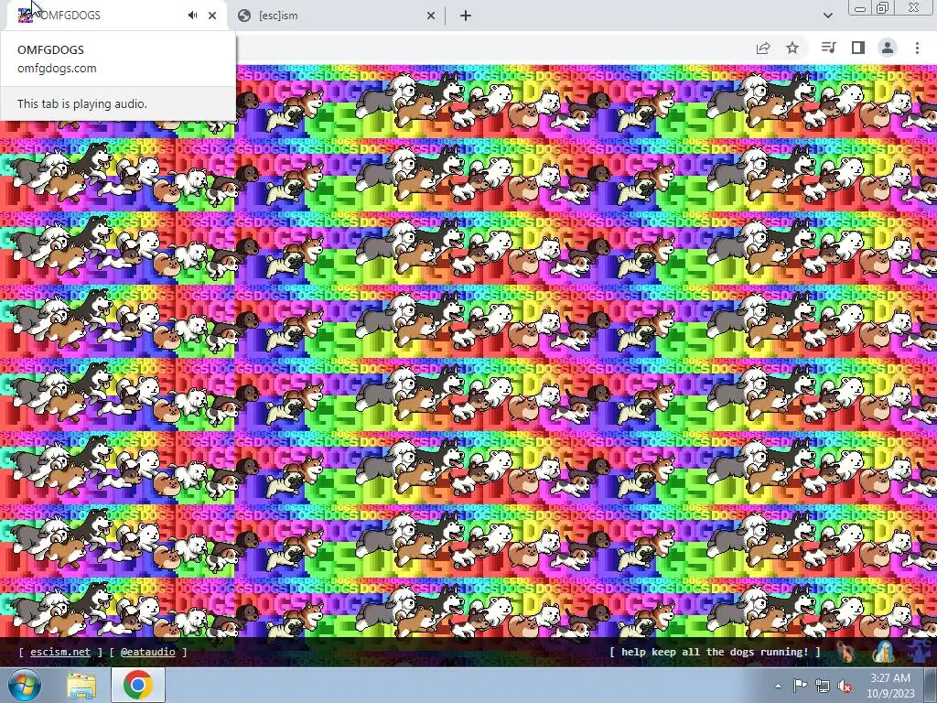This screenshot has width=937, height=703.
Task: Click the muted volume tray icon
Action: point(845,687)
